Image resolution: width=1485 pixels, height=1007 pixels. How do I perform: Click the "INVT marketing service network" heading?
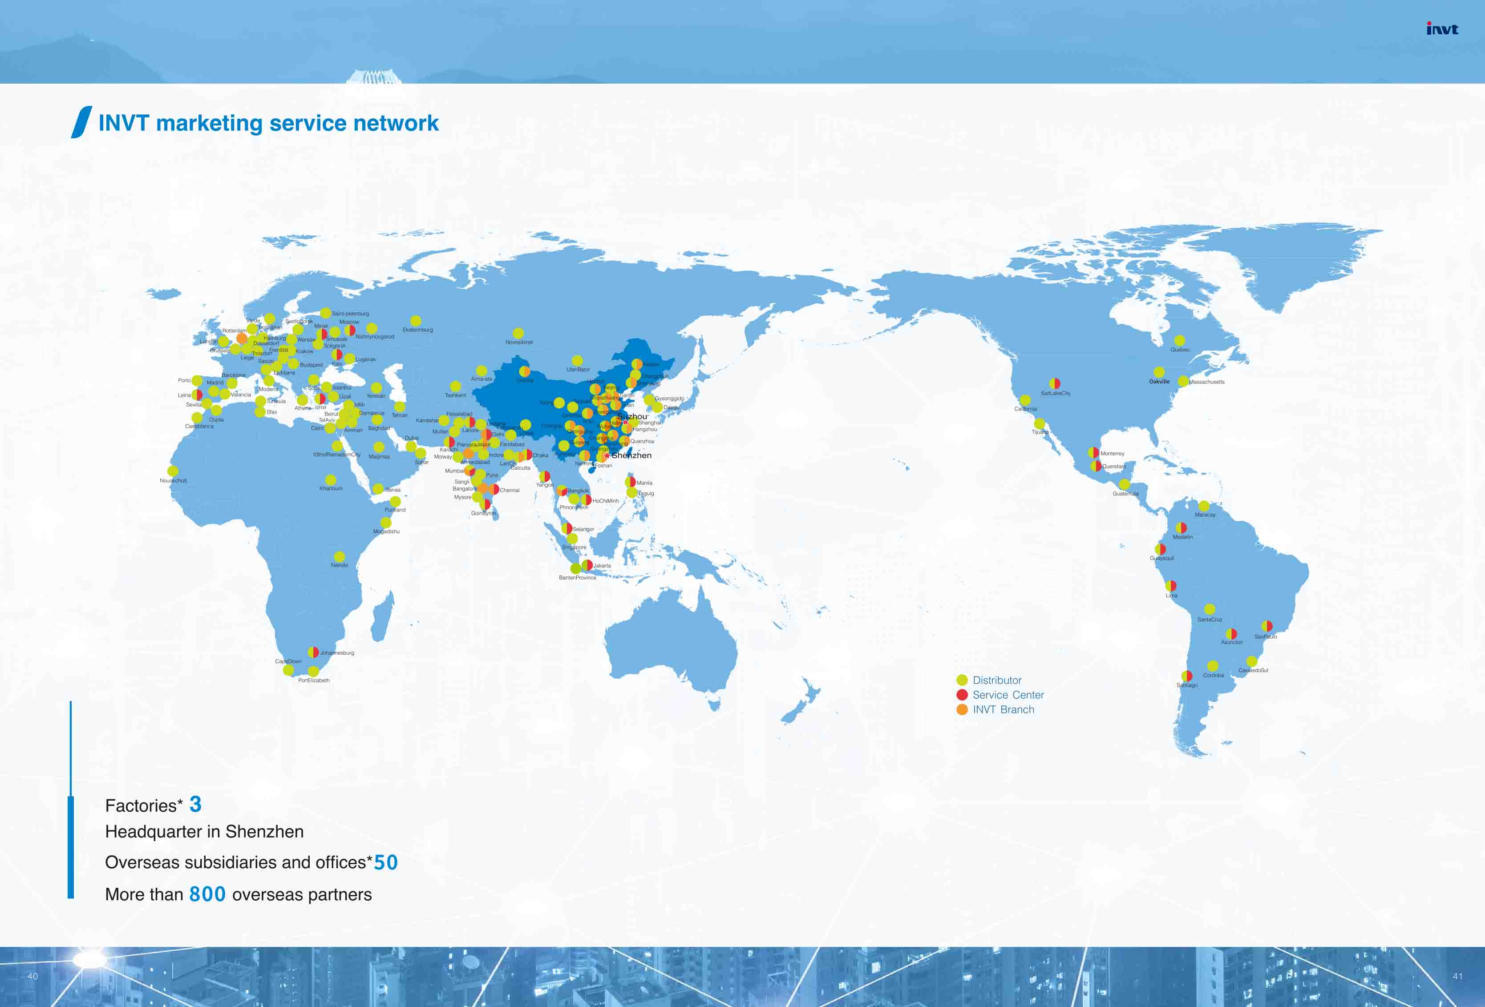[268, 123]
